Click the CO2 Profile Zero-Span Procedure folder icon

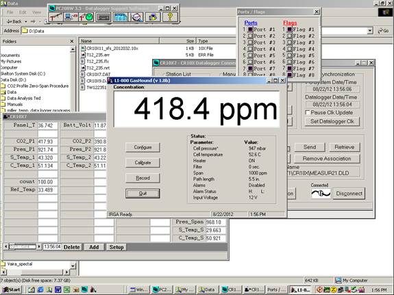coord(3,86)
